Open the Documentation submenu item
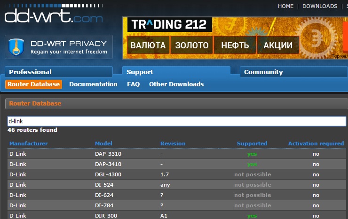This screenshot has width=348, height=219. [x=93, y=84]
